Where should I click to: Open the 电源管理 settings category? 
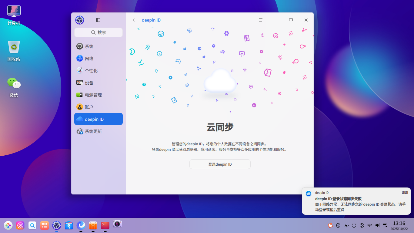coord(98,95)
